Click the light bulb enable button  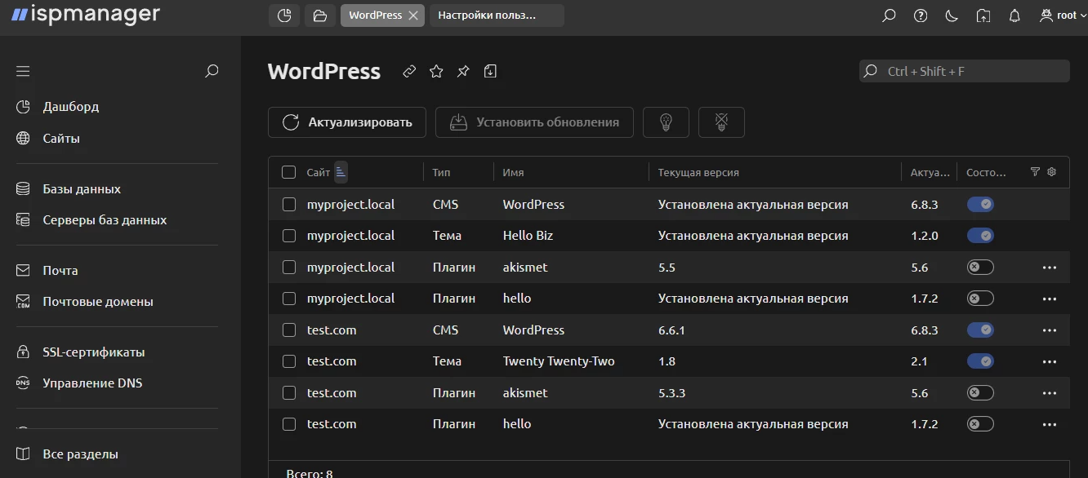click(x=666, y=122)
